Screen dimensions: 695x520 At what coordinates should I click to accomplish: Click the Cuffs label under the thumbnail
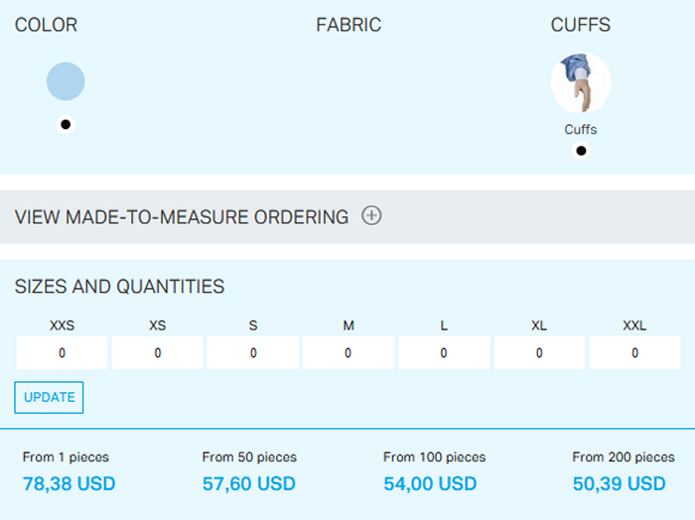pyautogui.click(x=581, y=129)
